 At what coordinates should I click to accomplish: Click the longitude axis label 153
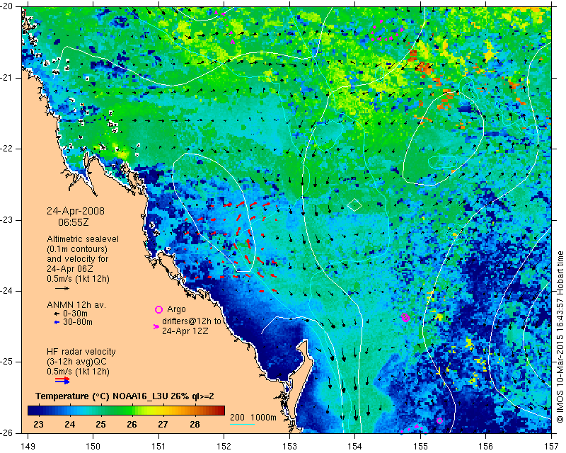pyautogui.click(x=289, y=447)
